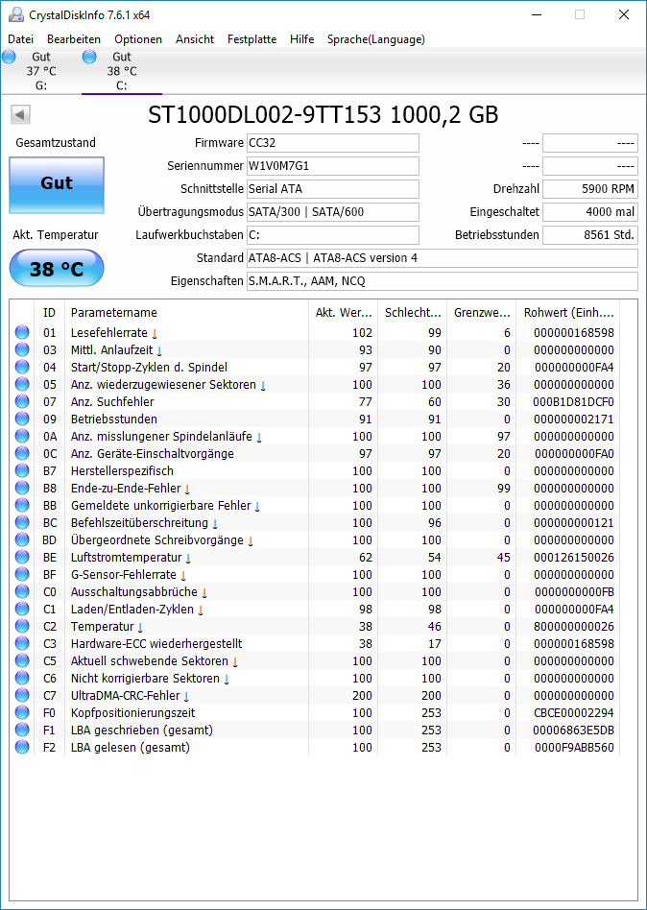647x910 pixels.
Task: Open the Datei menu
Action: [x=21, y=39]
